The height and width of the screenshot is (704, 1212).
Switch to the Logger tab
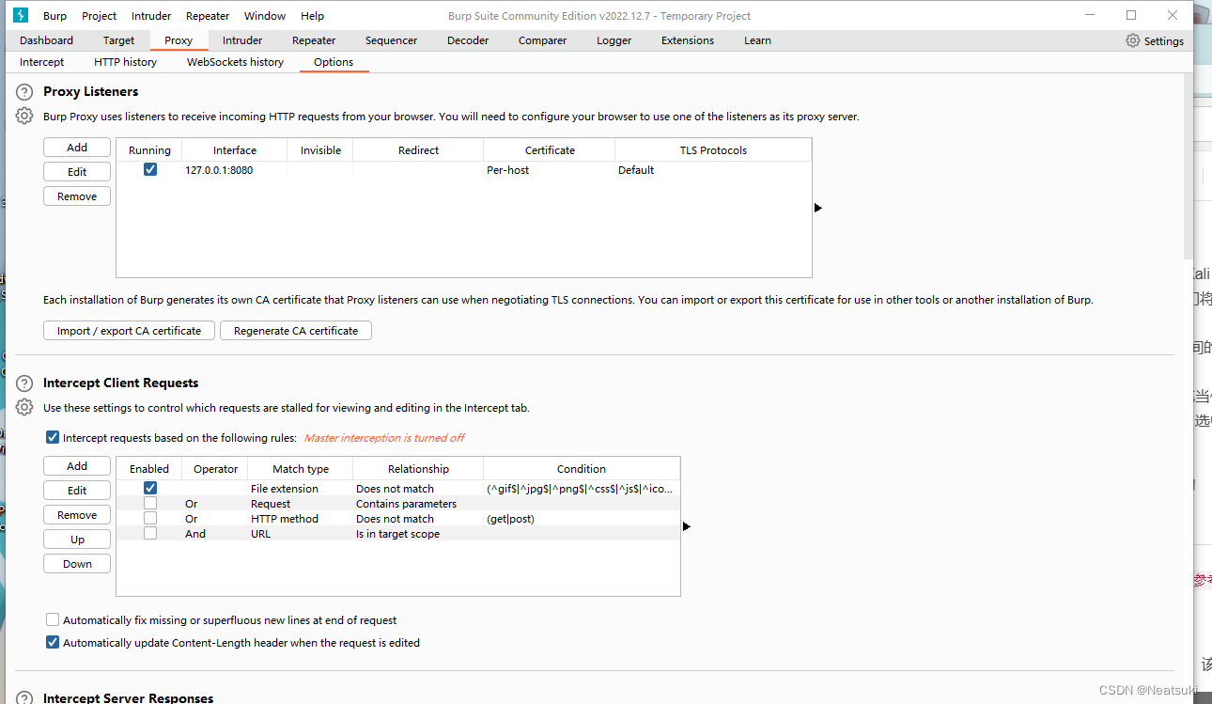[x=614, y=40]
